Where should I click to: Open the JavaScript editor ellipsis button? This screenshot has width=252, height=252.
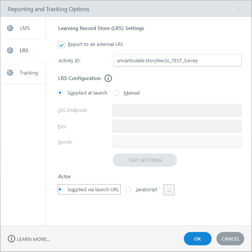[x=169, y=190]
